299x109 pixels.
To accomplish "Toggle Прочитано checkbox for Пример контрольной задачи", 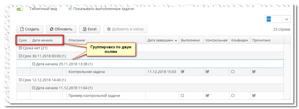I will 254,96.
